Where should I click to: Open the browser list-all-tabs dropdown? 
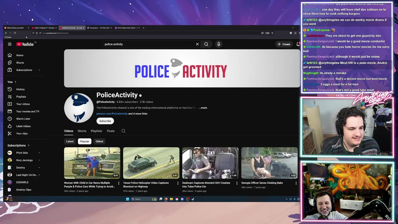tap(293, 28)
